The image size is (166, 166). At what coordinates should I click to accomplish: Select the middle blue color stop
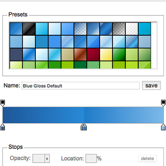[x=85, y=127]
